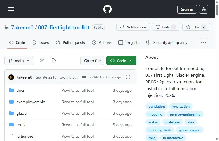Open the Security and quality tab
The image size is (219, 141).
coord(167,43)
